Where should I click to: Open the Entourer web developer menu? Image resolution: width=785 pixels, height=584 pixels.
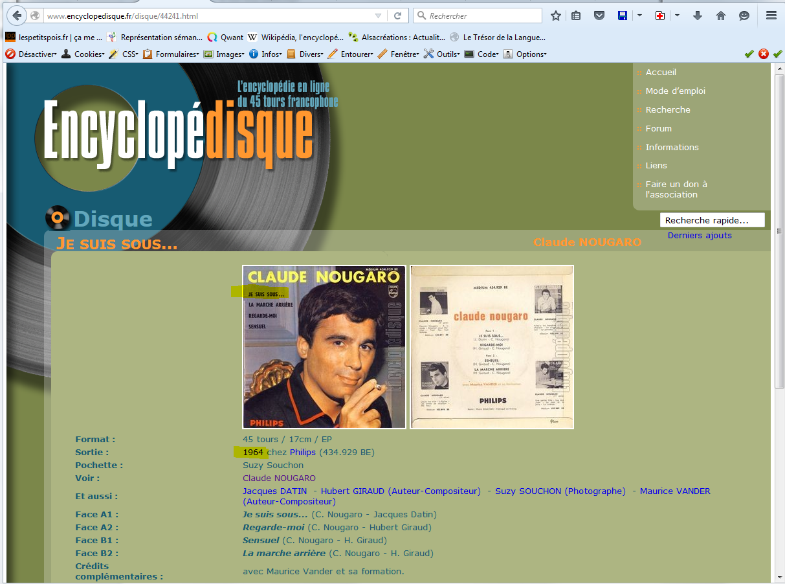point(351,54)
